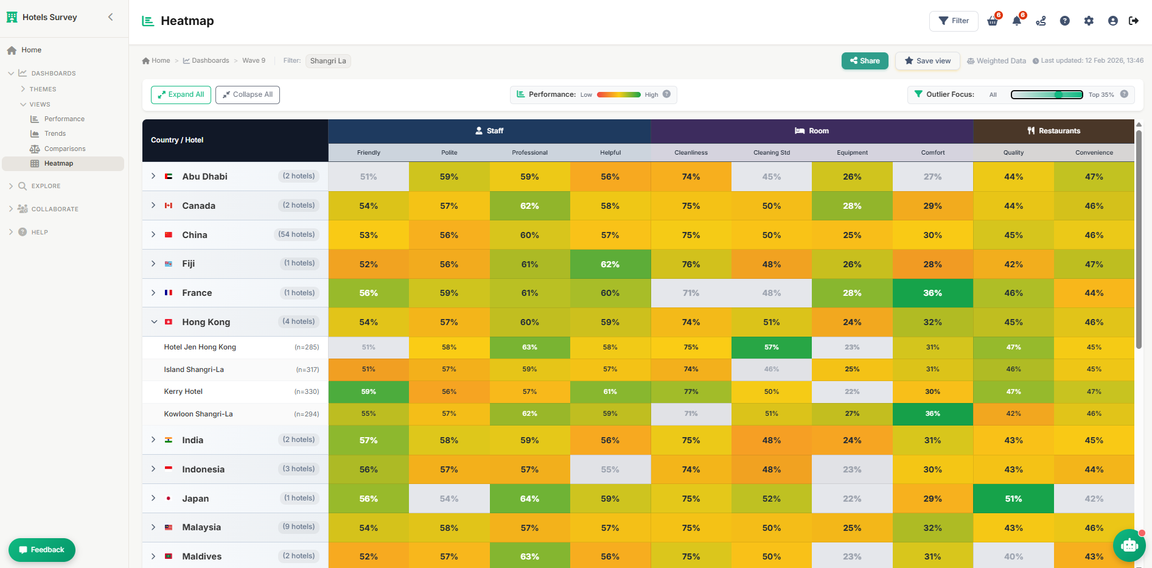
Task: Expand the Malaysia hotels row
Action: (153, 527)
